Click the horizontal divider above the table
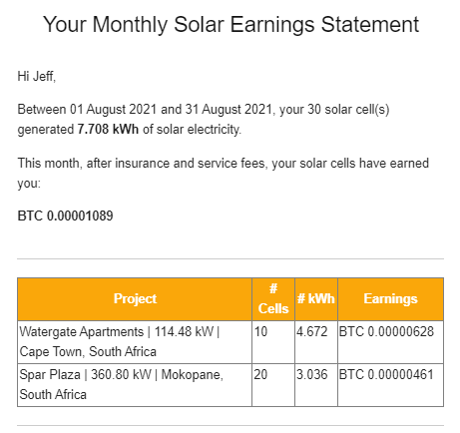The height and width of the screenshot is (433, 460). (x=230, y=258)
